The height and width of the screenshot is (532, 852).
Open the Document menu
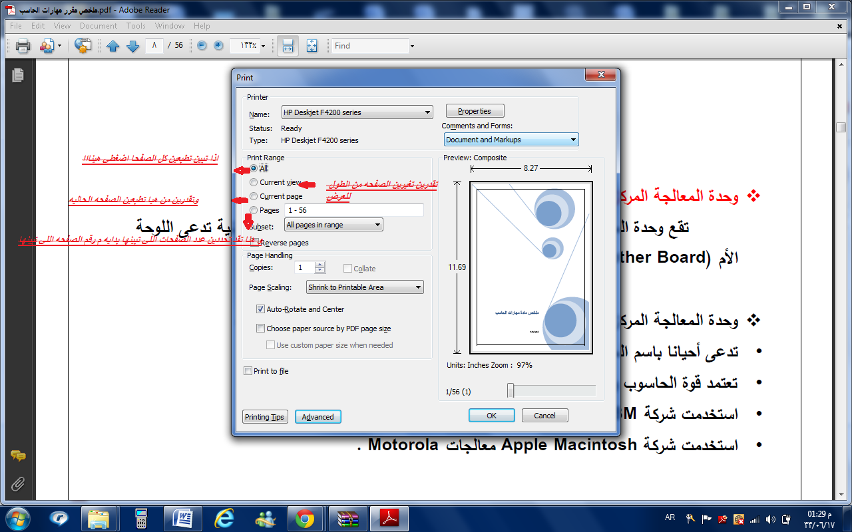(99, 26)
